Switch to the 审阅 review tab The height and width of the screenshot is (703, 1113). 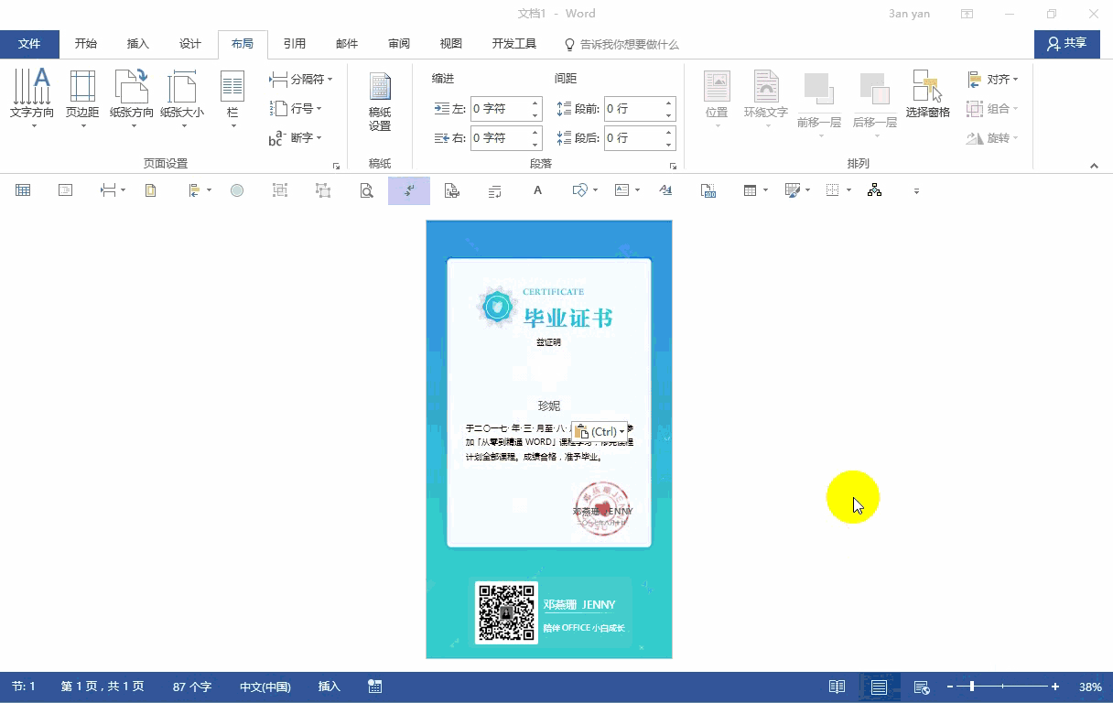pyautogui.click(x=399, y=44)
